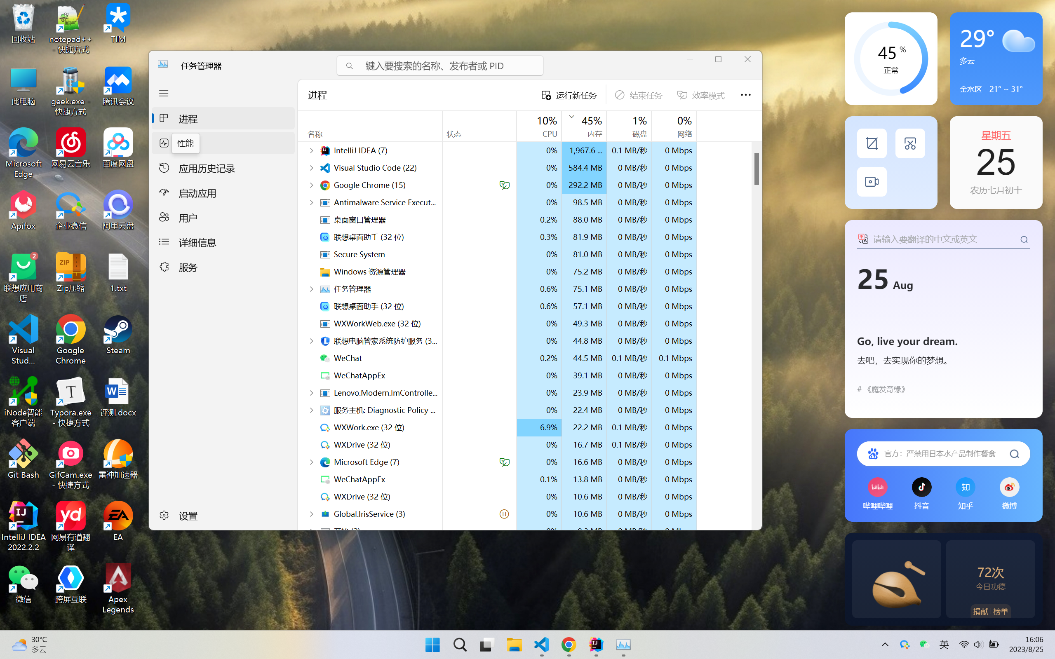Expand Antimalware Service Executable row
The width and height of the screenshot is (1055, 659).
(311, 202)
